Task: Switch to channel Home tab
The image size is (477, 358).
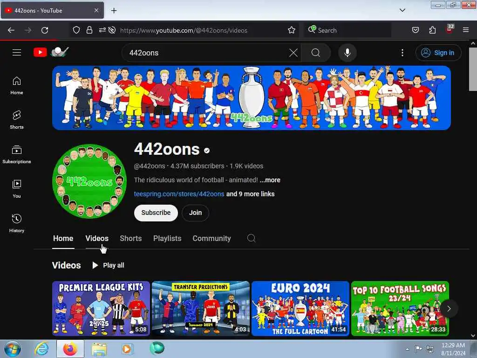Action: click(63, 238)
